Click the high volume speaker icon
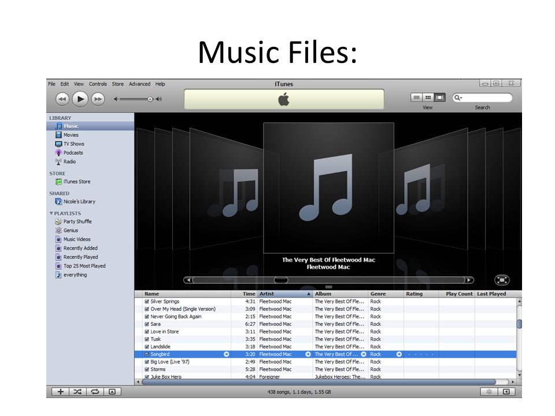 159,99
